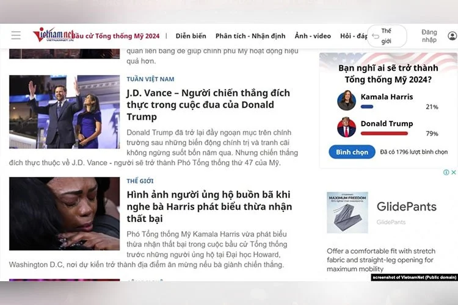
Task: Open Diễn biến tab
Action: 191,36
